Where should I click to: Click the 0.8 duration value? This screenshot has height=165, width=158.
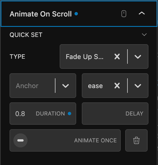[x=20, y=114]
